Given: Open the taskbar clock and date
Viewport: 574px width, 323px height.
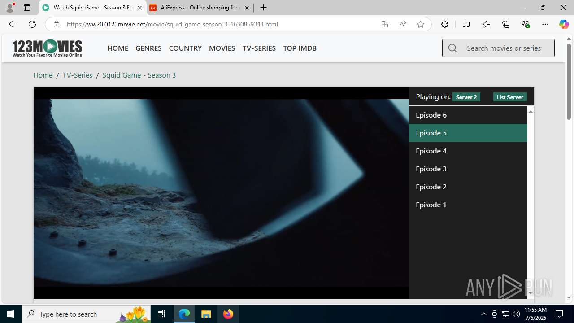Looking at the screenshot, I should point(535,314).
